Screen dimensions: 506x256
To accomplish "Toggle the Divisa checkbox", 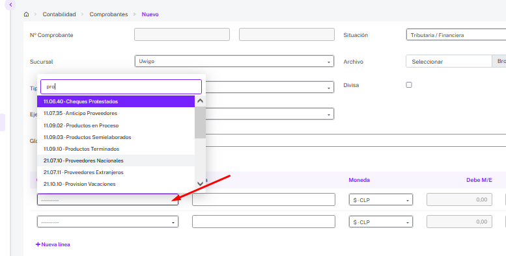I will (x=409, y=84).
